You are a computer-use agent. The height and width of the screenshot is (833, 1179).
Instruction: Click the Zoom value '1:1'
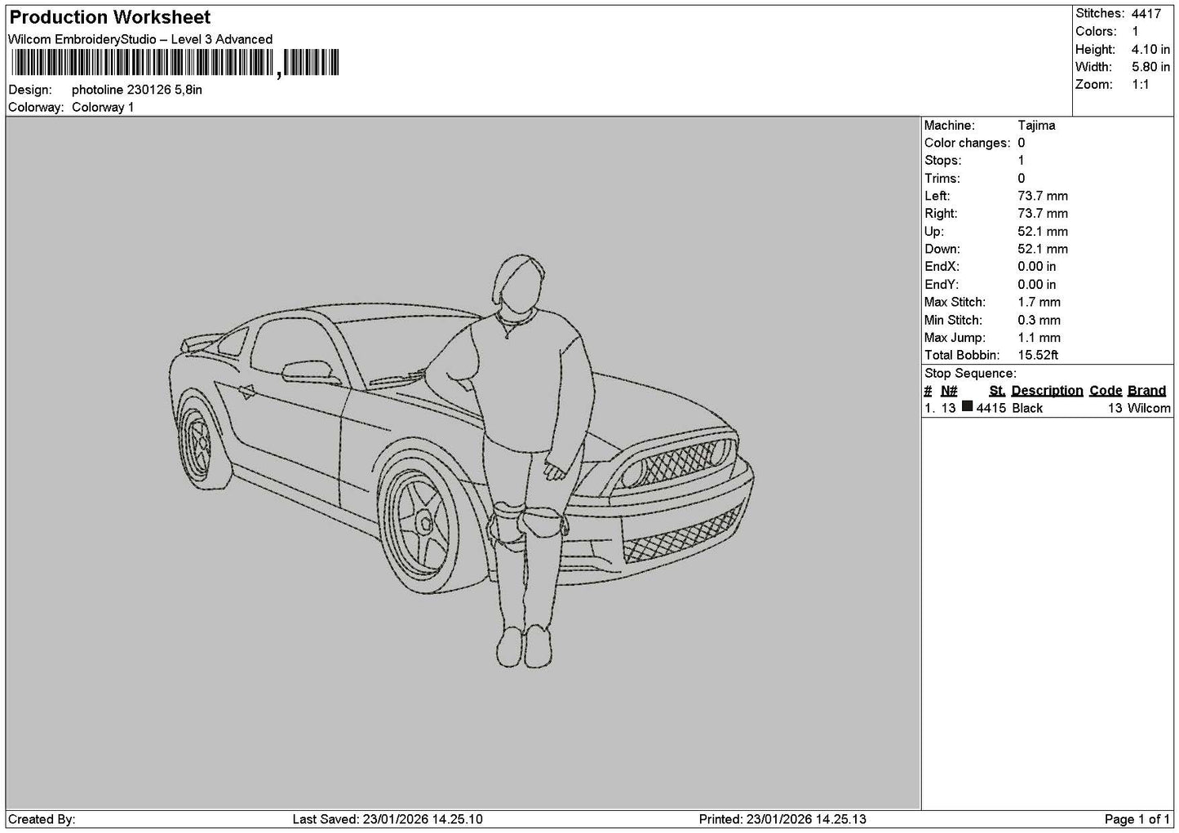tap(1141, 85)
